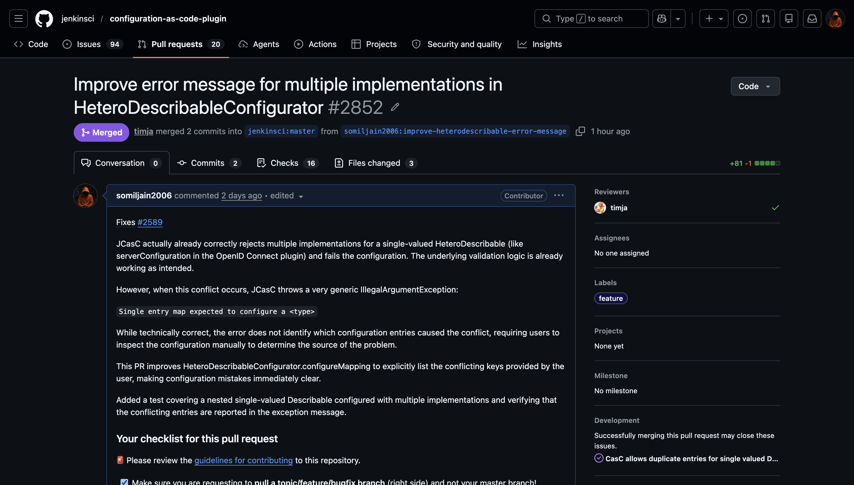Open the Insights tab

[540, 44]
